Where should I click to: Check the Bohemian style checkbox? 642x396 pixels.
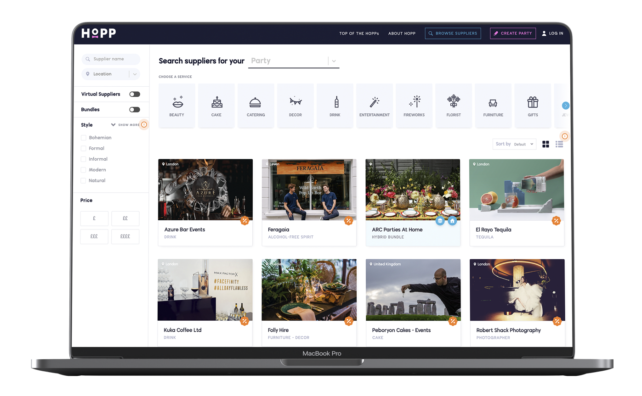point(84,138)
